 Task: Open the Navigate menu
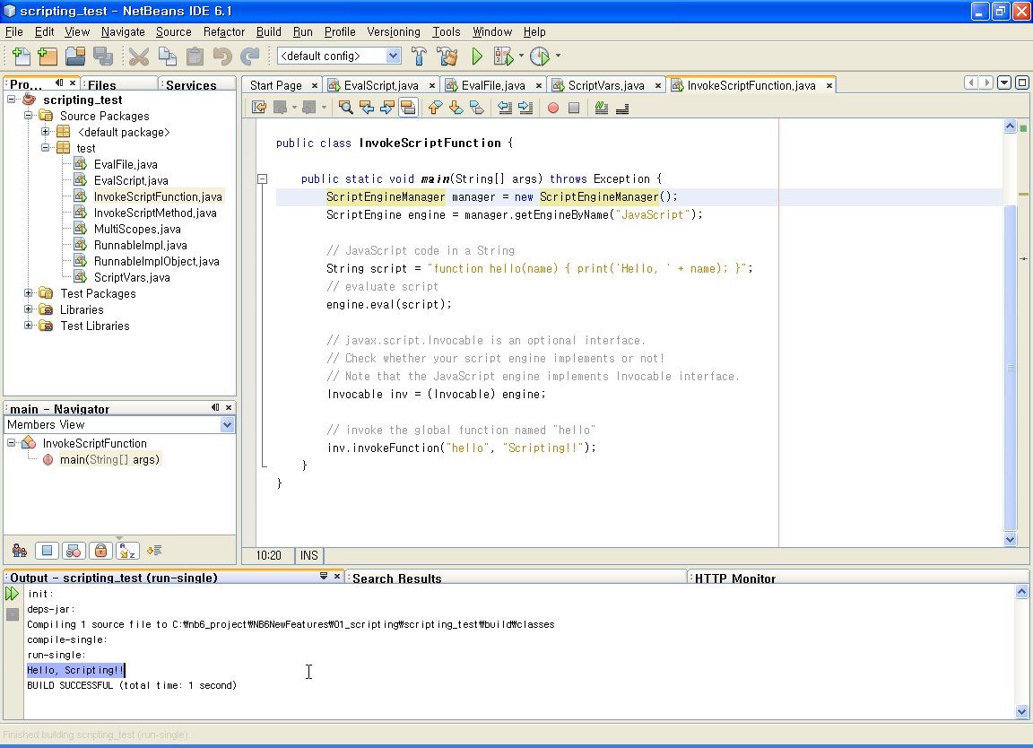[x=123, y=31]
